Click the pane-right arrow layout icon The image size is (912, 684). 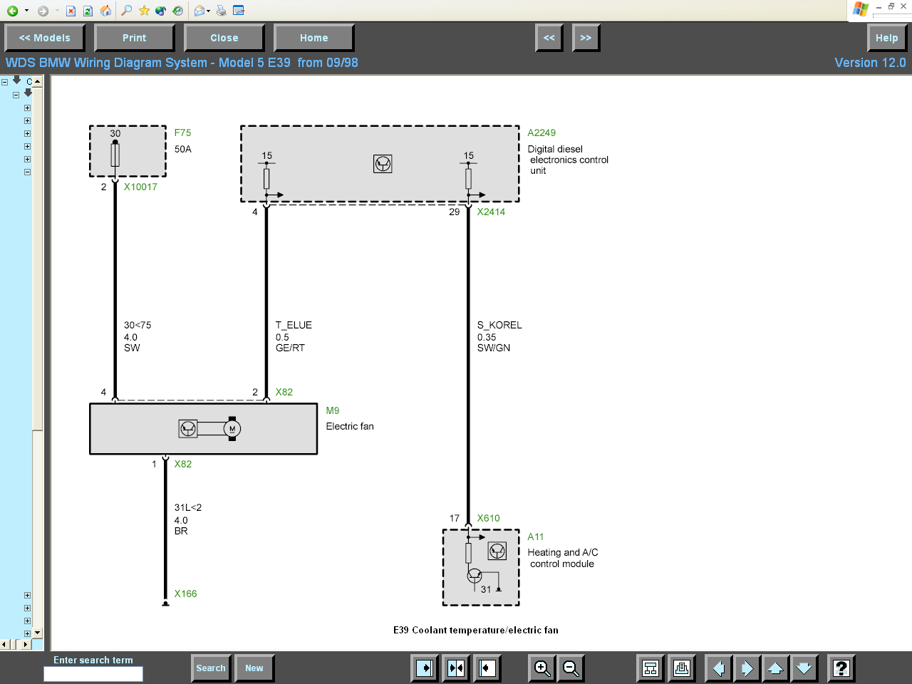click(x=425, y=668)
